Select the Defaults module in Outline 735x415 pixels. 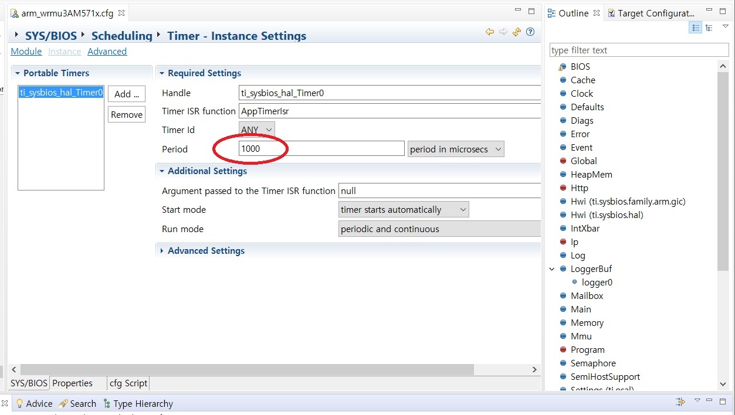coord(587,107)
